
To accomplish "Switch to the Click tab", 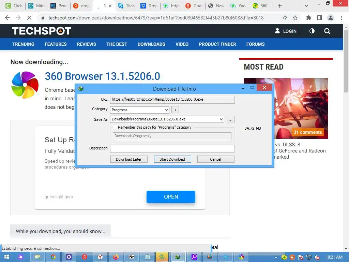I will (x=14, y=6).
